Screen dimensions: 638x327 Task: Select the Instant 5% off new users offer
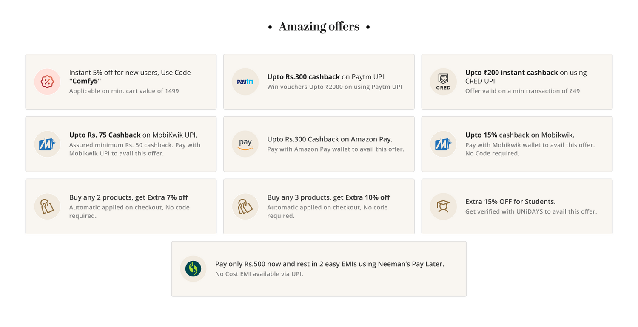click(121, 82)
